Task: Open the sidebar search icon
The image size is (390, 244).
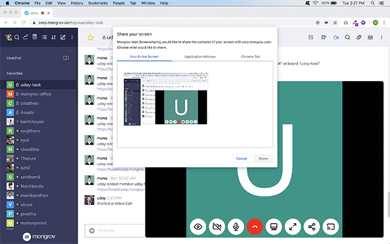Action: coord(17,37)
